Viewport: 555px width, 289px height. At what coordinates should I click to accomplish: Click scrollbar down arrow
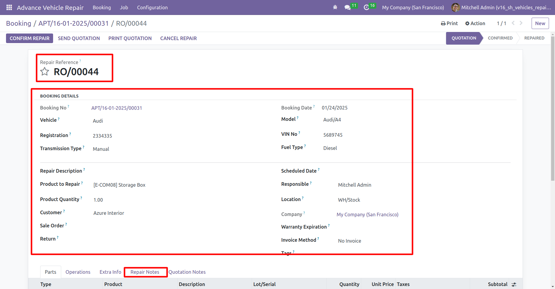pos(553,287)
